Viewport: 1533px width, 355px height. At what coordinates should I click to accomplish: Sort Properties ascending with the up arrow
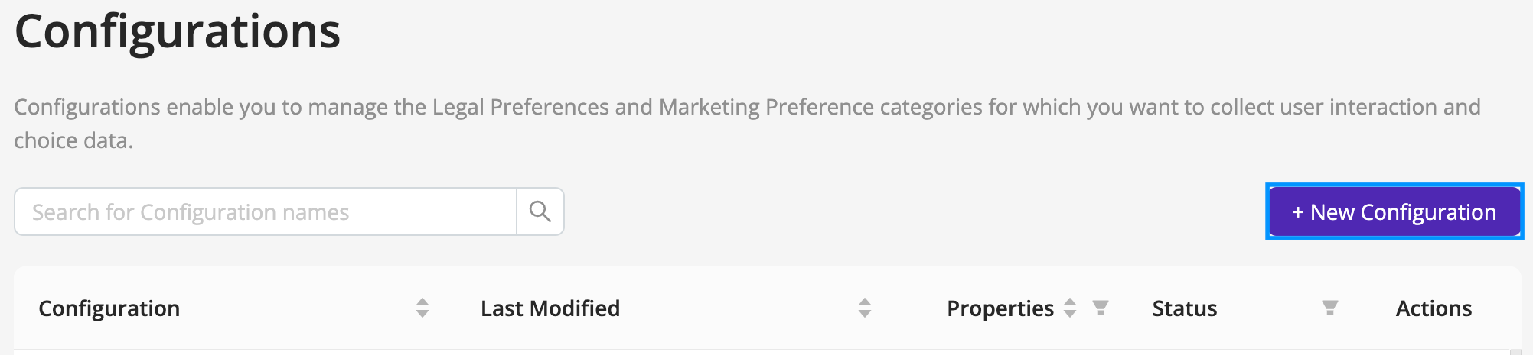point(1070,302)
